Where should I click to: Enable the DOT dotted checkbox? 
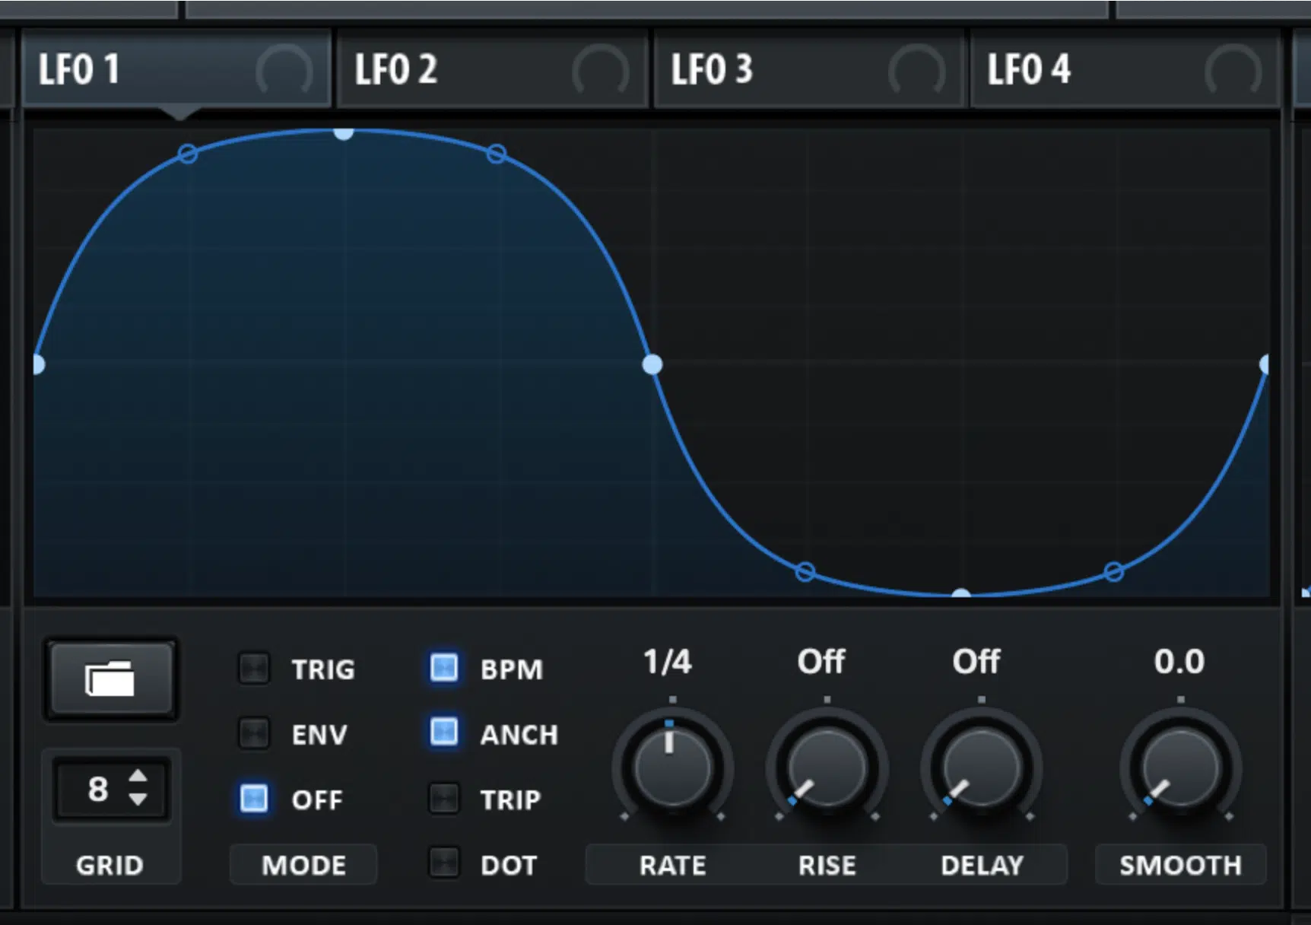(x=444, y=863)
